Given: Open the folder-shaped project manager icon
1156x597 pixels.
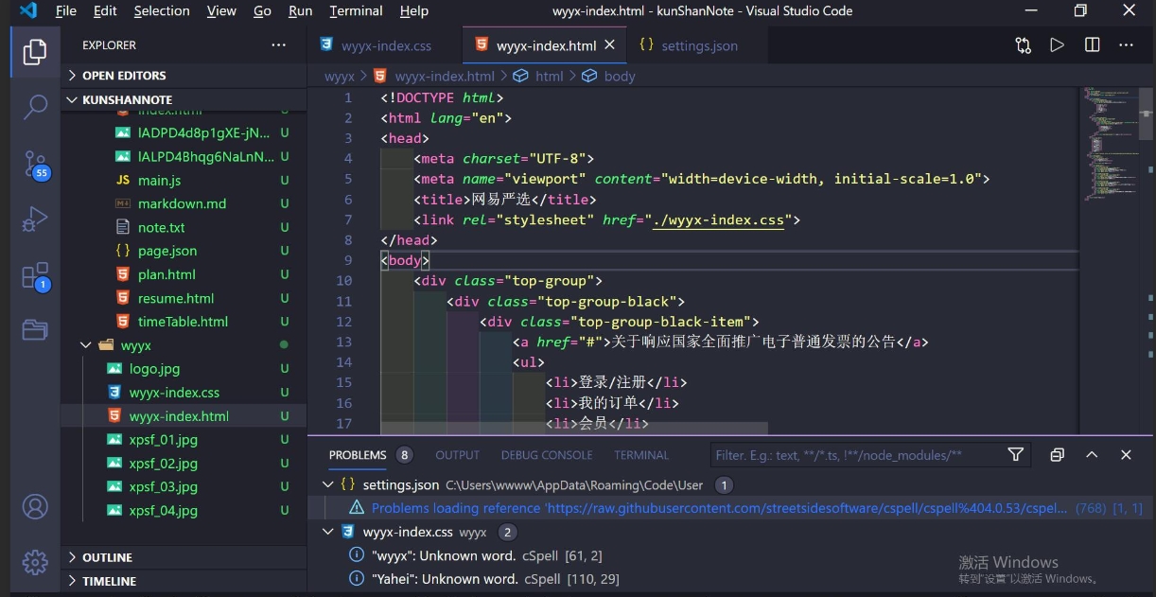Looking at the screenshot, I should 35,329.
